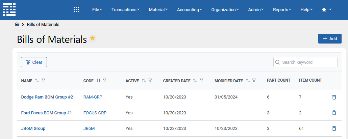Open the RAM-GRP code link
348x139 pixels.
tap(93, 97)
